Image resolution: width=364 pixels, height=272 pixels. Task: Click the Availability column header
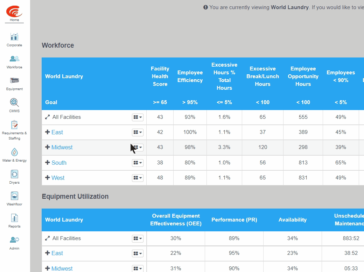point(293,220)
